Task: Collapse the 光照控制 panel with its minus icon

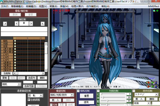Action: tap(98, 91)
